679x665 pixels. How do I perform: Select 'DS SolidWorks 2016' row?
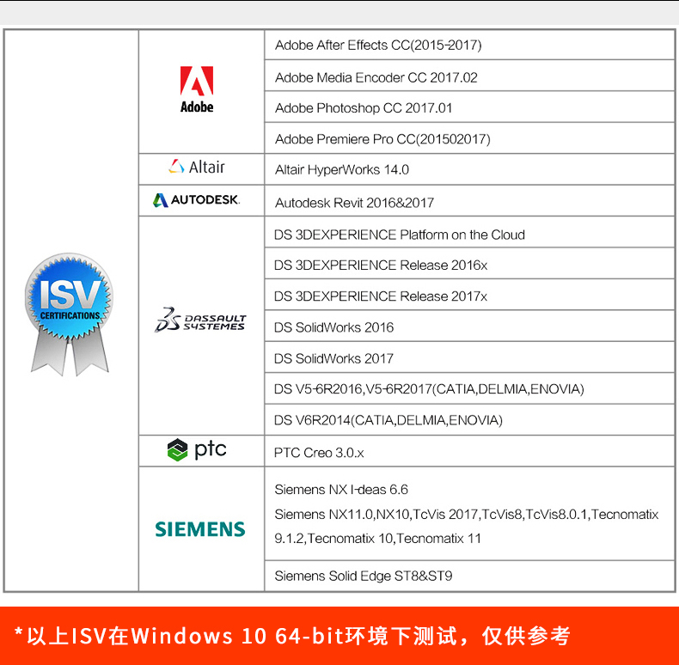470,326
